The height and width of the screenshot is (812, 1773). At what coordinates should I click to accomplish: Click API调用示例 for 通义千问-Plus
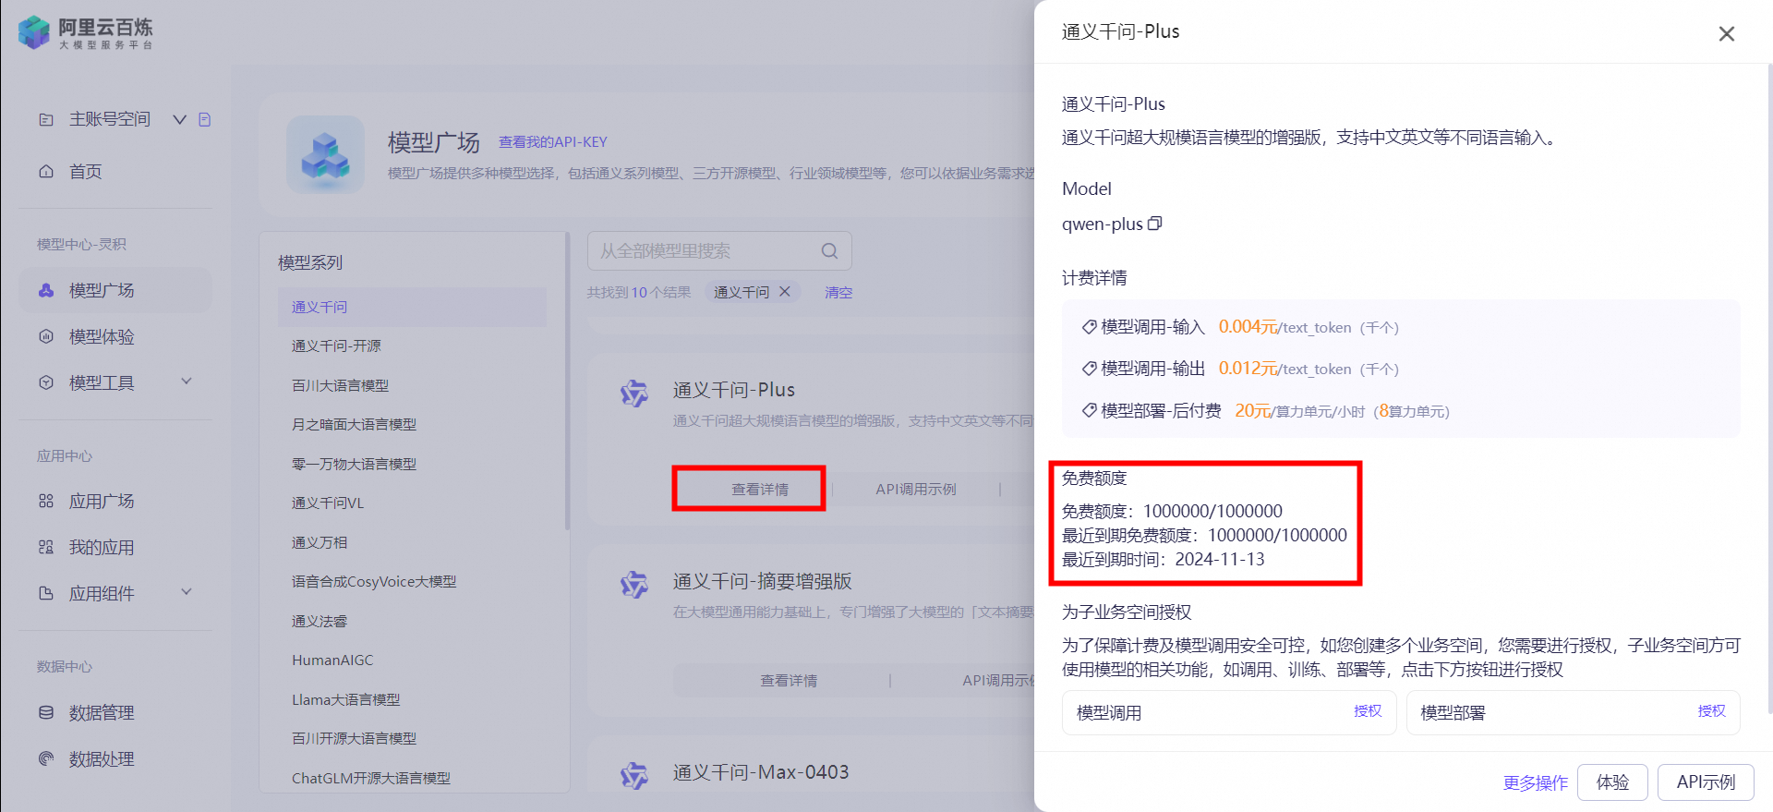point(916,489)
